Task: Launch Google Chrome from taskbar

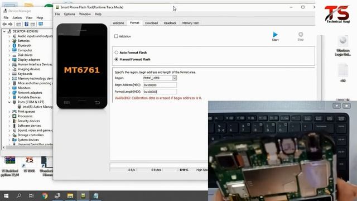Action: click(45, 196)
